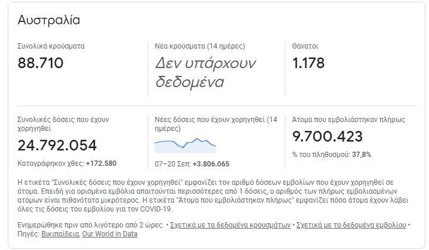The width and height of the screenshot is (429, 250).
Task: Click the deaths count 1.178
Action: coord(308,63)
